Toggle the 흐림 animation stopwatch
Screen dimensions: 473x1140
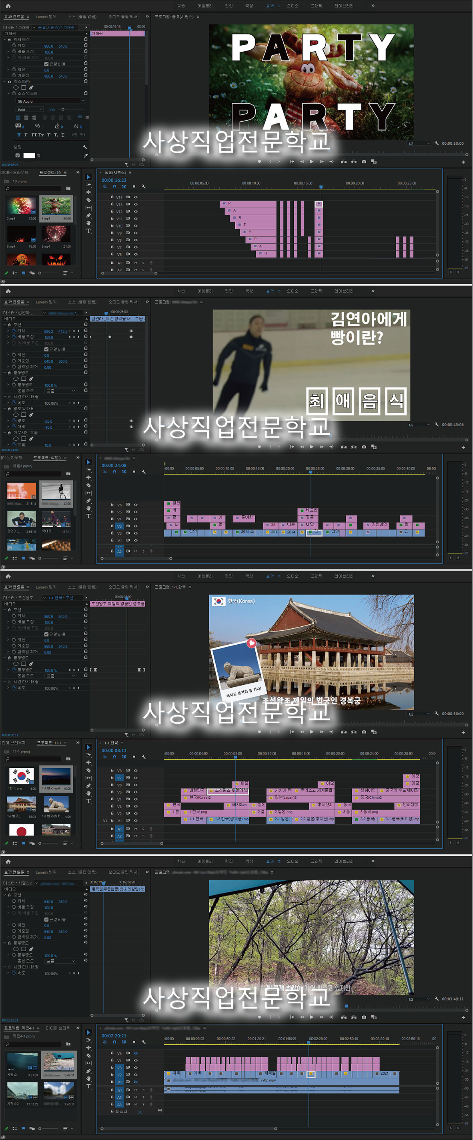coord(14,445)
